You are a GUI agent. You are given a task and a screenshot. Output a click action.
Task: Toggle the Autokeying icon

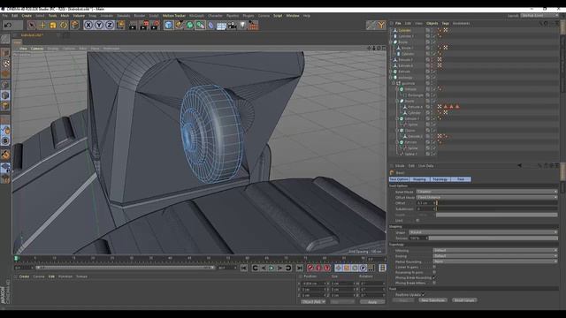(x=318, y=268)
